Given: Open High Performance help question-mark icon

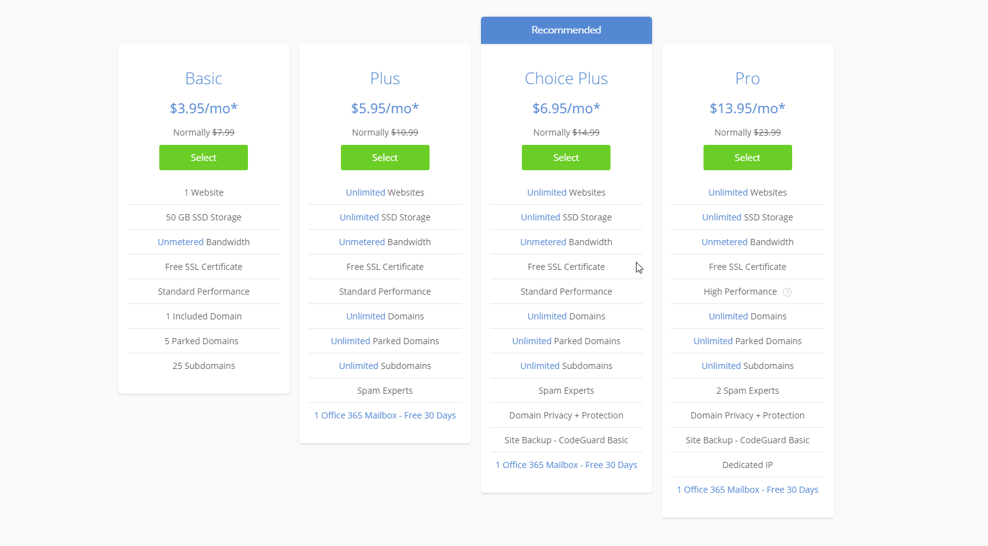Looking at the screenshot, I should coord(787,292).
